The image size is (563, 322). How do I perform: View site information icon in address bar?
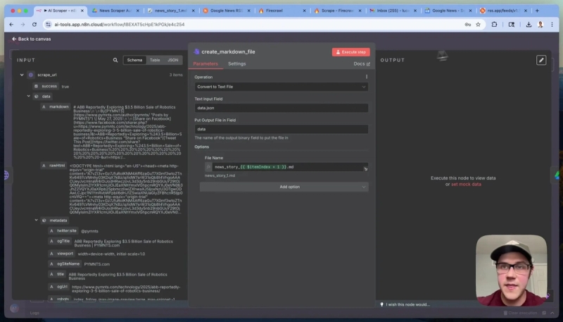48,25
